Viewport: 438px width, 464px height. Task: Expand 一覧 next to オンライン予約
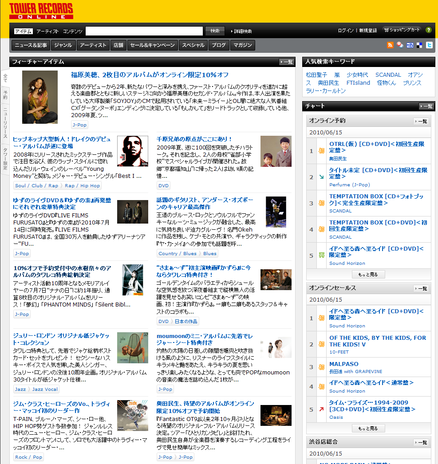point(421,121)
